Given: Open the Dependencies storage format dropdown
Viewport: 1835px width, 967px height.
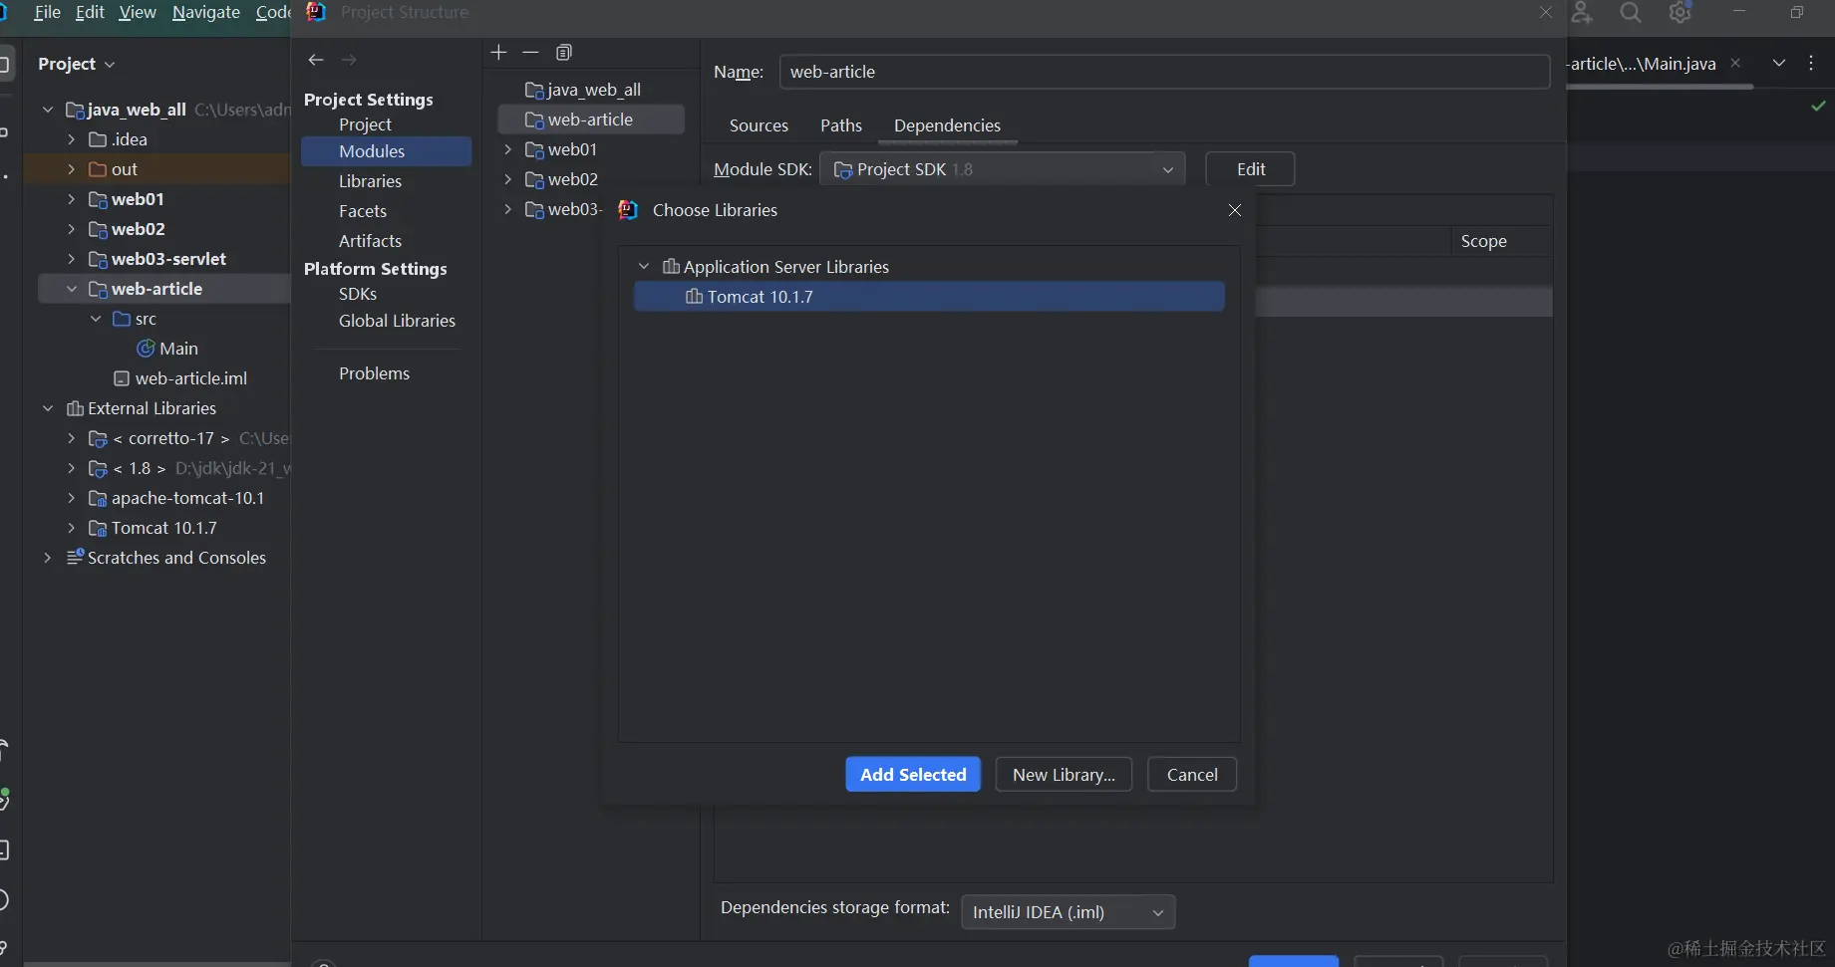Looking at the screenshot, I should point(1068,912).
